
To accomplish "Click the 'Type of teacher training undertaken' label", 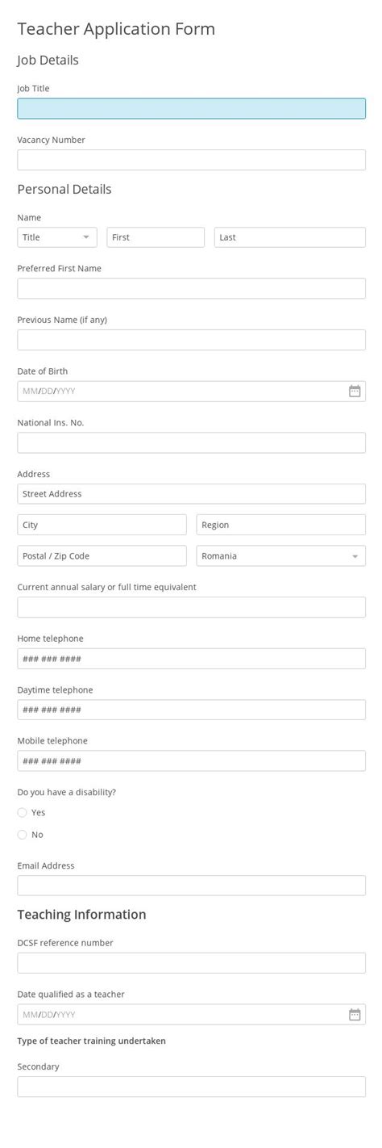I will pyautogui.click(x=92, y=1041).
